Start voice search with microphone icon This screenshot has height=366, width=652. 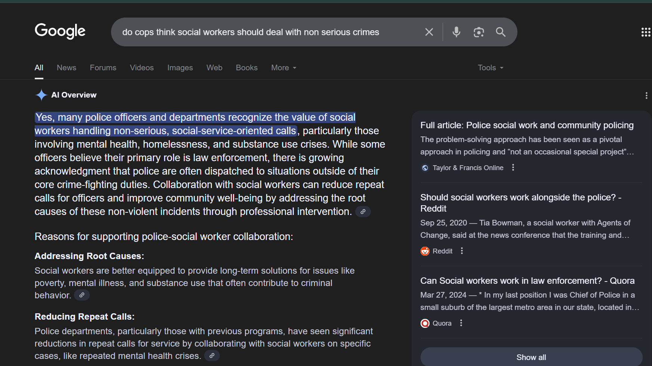pos(456,32)
